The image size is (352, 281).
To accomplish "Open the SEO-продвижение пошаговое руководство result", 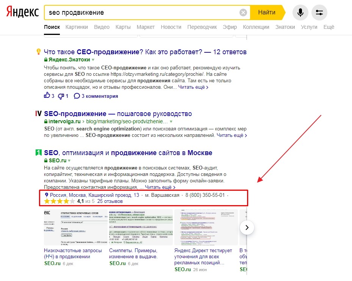I will 118,114.
